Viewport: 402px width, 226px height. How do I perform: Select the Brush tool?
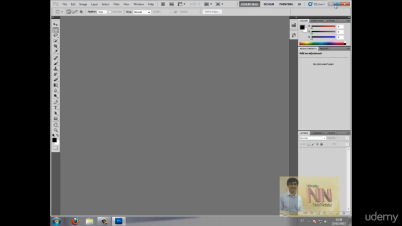pyautogui.click(x=56, y=63)
